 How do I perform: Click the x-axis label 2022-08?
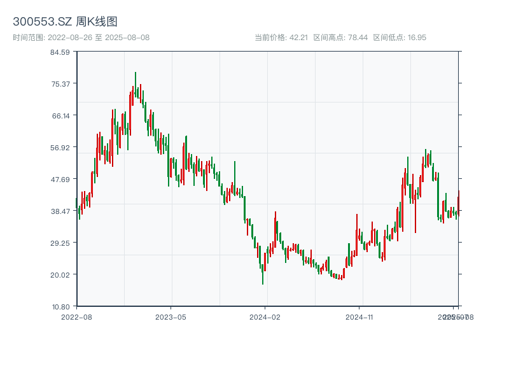point(76,317)
